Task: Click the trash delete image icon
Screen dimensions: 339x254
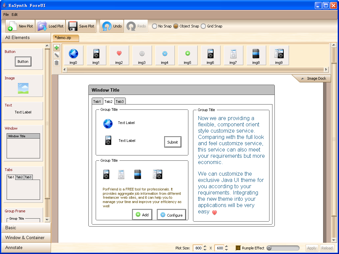Action: (x=57, y=63)
